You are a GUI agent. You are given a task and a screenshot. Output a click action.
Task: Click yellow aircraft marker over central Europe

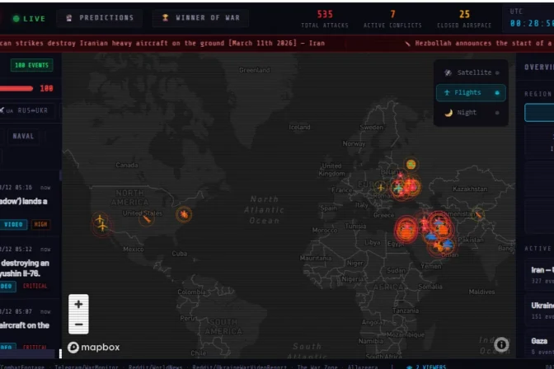381,188
